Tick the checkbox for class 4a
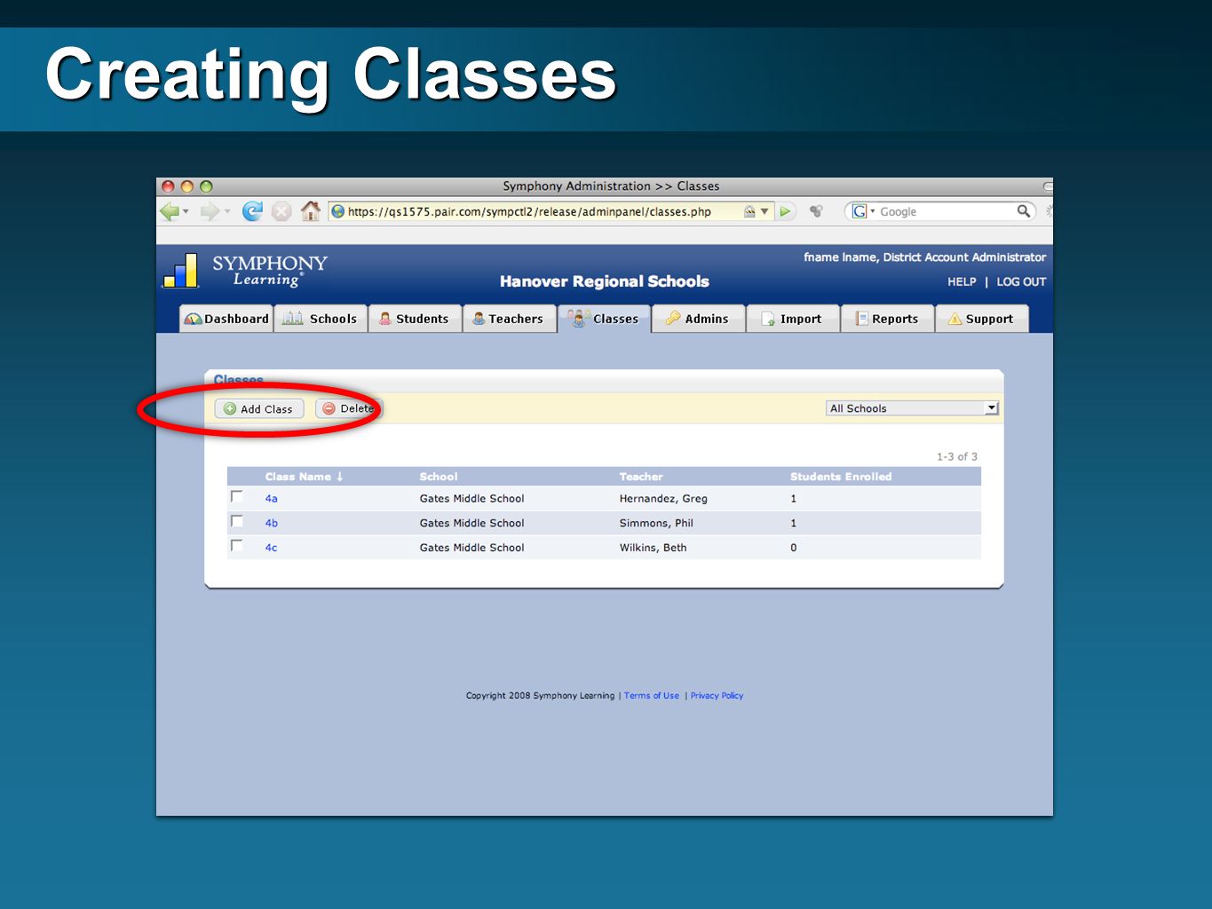This screenshot has width=1212, height=909. pyautogui.click(x=237, y=497)
